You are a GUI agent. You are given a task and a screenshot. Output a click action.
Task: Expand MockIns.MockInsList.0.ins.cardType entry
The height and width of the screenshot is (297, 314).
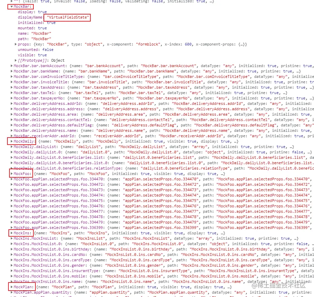11,260
